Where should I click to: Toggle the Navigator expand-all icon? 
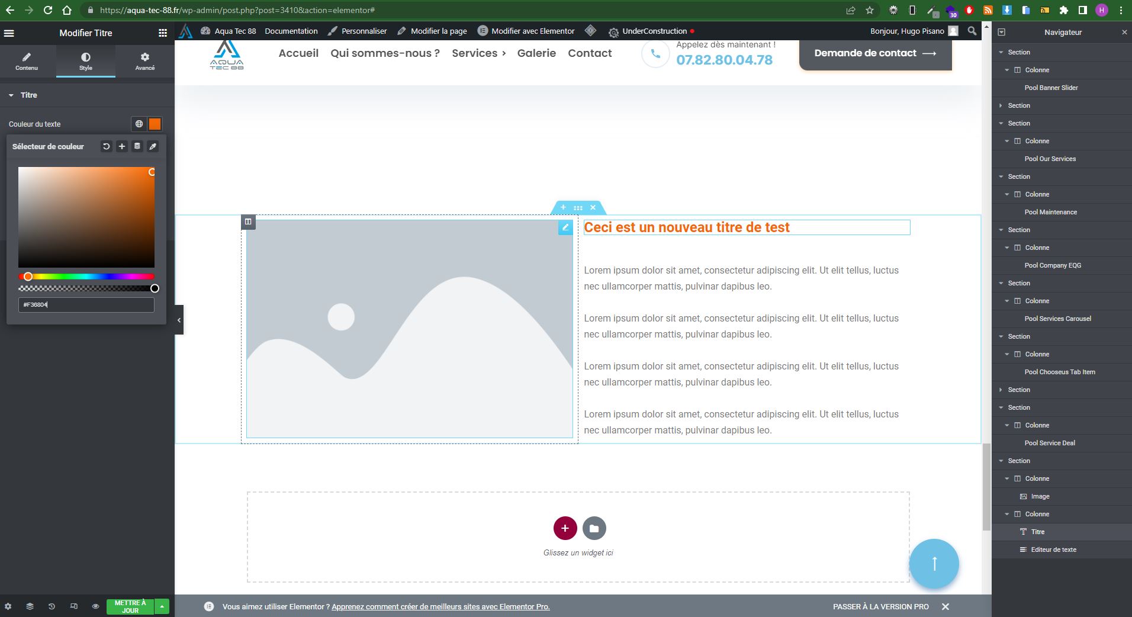[1001, 33]
